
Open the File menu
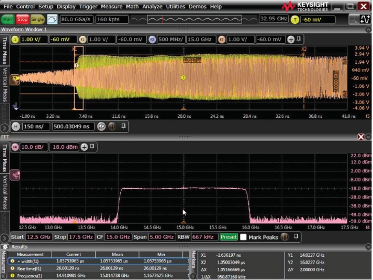pos(8,6)
